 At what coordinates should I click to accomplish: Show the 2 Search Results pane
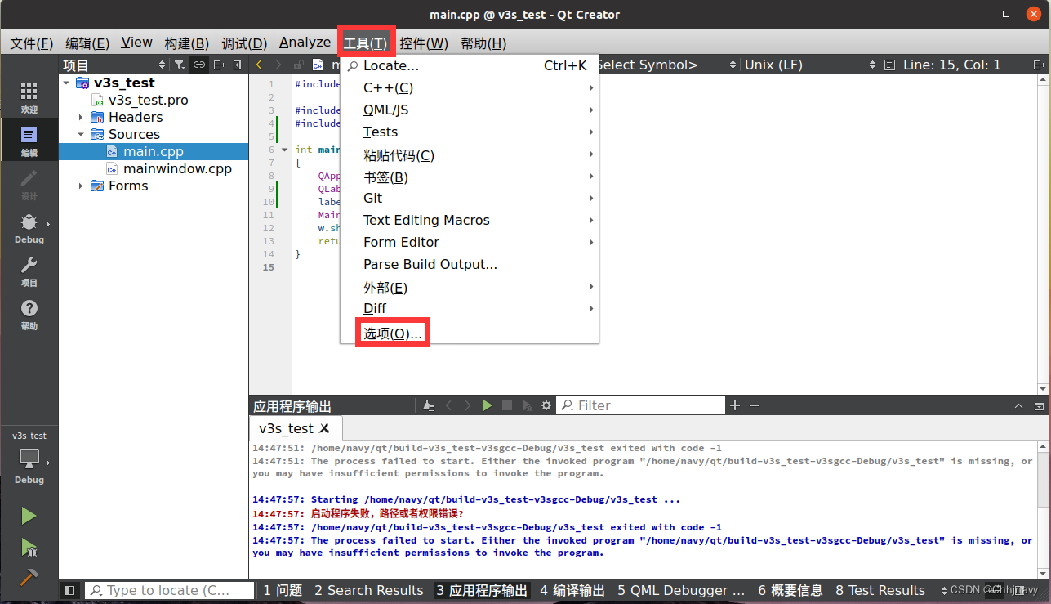[x=368, y=590]
